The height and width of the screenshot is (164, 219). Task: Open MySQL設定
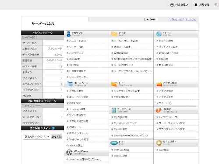120,117
